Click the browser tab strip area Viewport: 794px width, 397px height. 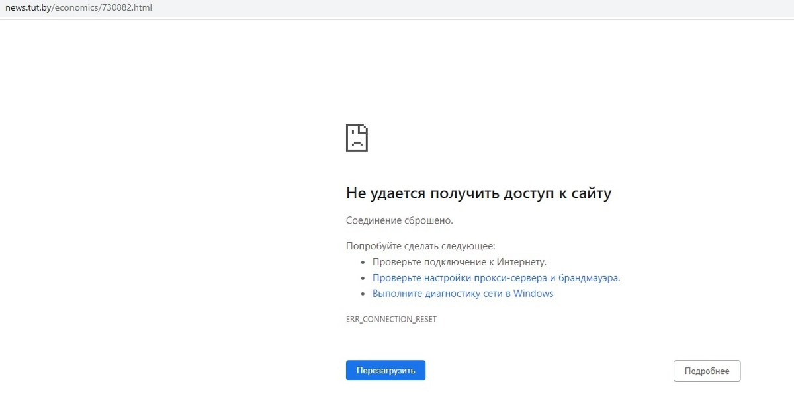coord(397,9)
